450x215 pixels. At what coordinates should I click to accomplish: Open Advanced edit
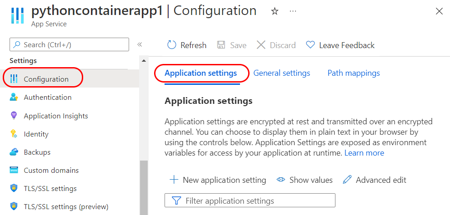pyautogui.click(x=381, y=180)
